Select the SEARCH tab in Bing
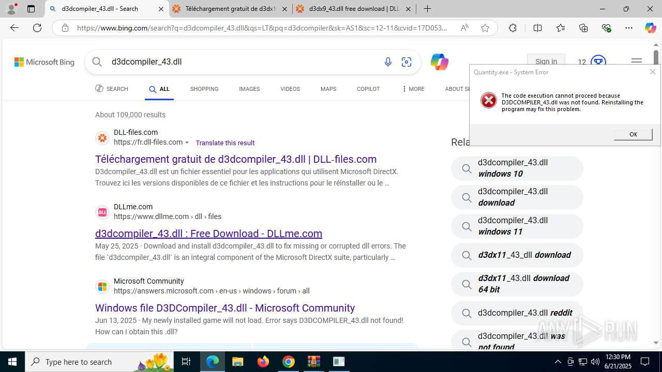 pyautogui.click(x=112, y=89)
